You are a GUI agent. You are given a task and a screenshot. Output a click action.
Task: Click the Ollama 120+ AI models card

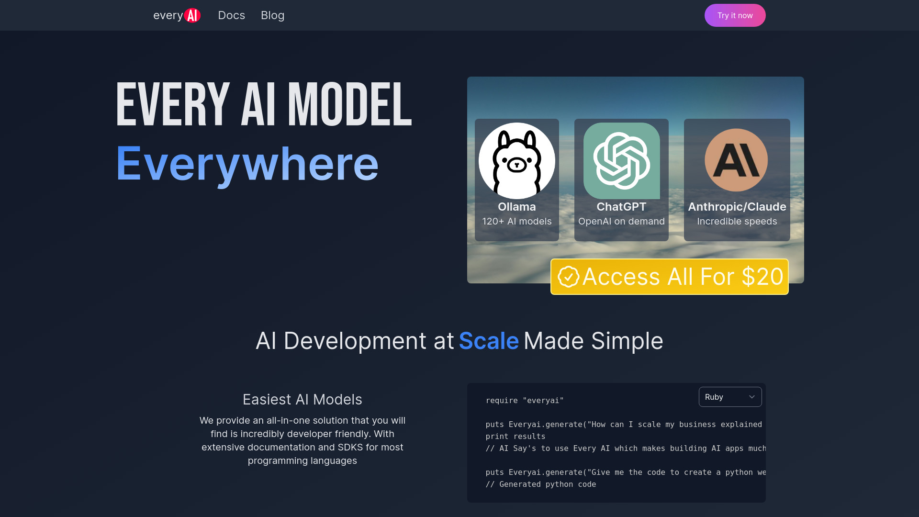click(x=516, y=180)
